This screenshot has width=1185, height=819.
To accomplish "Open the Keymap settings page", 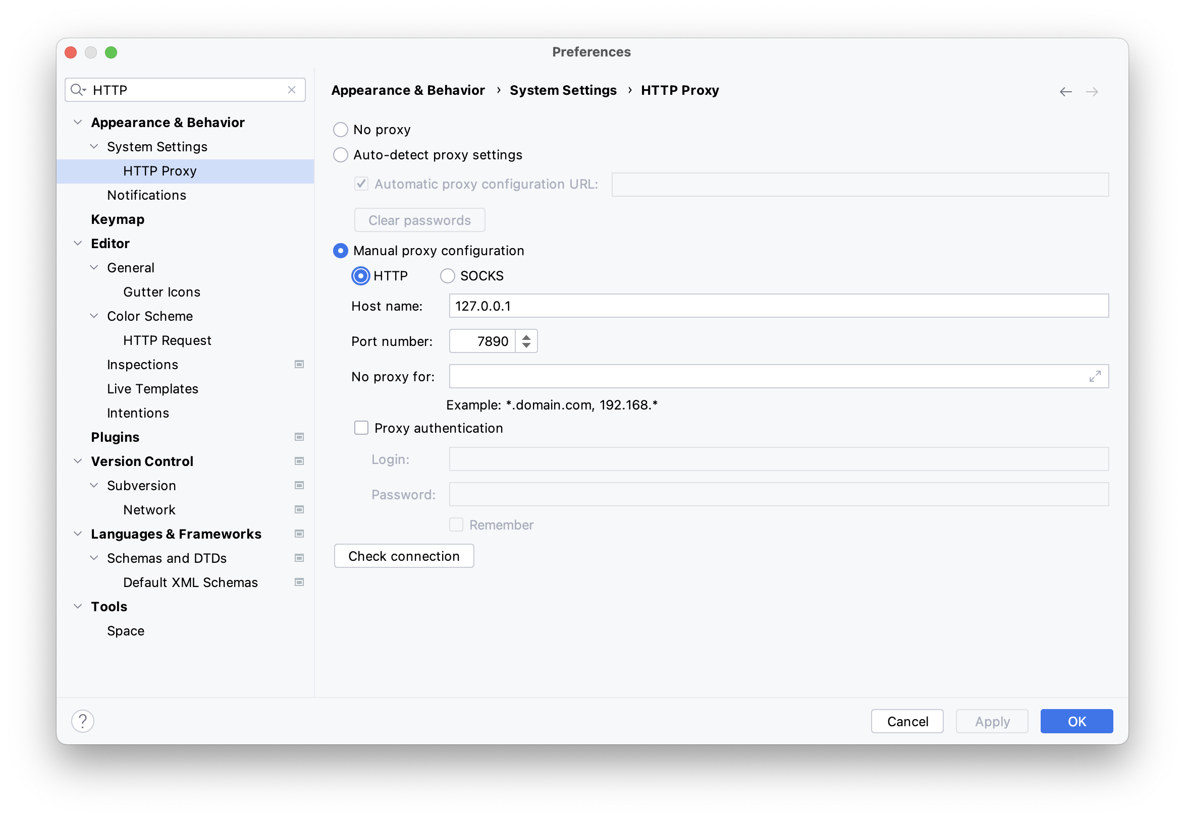I will pyautogui.click(x=118, y=219).
